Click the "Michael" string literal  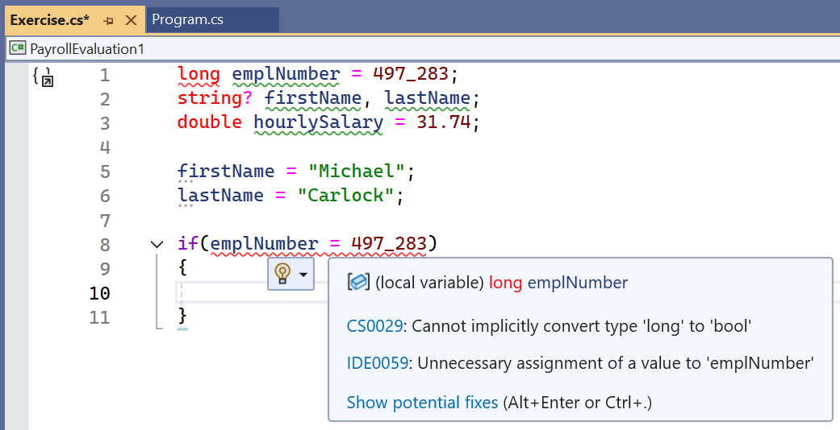pyautogui.click(x=356, y=172)
